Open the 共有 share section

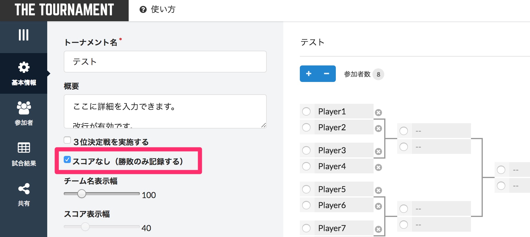[x=24, y=195]
